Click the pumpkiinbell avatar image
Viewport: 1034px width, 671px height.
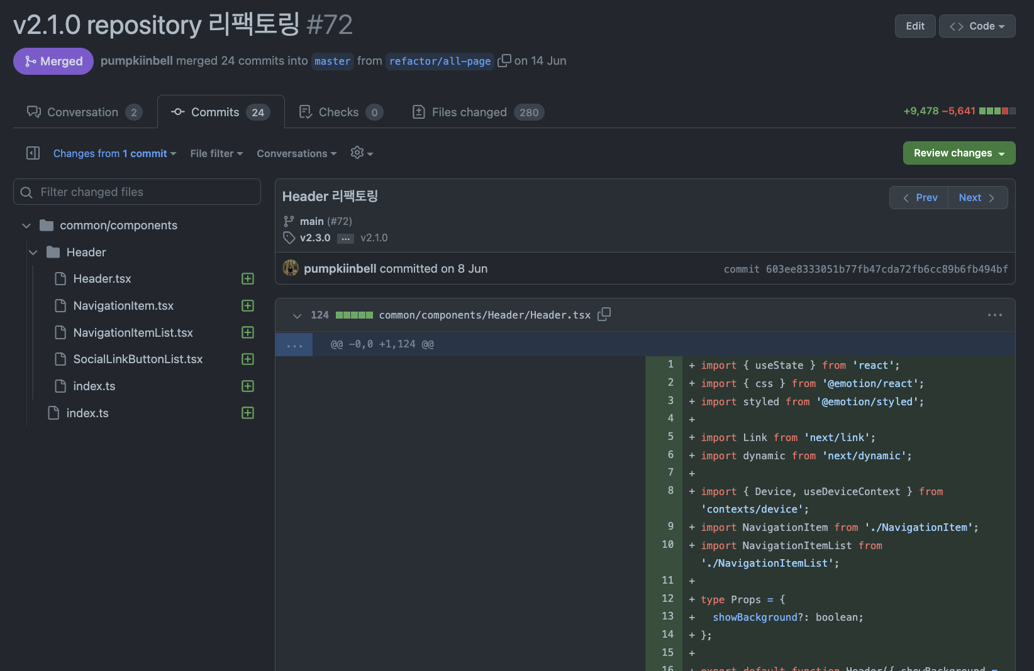pyautogui.click(x=291, y=268)
